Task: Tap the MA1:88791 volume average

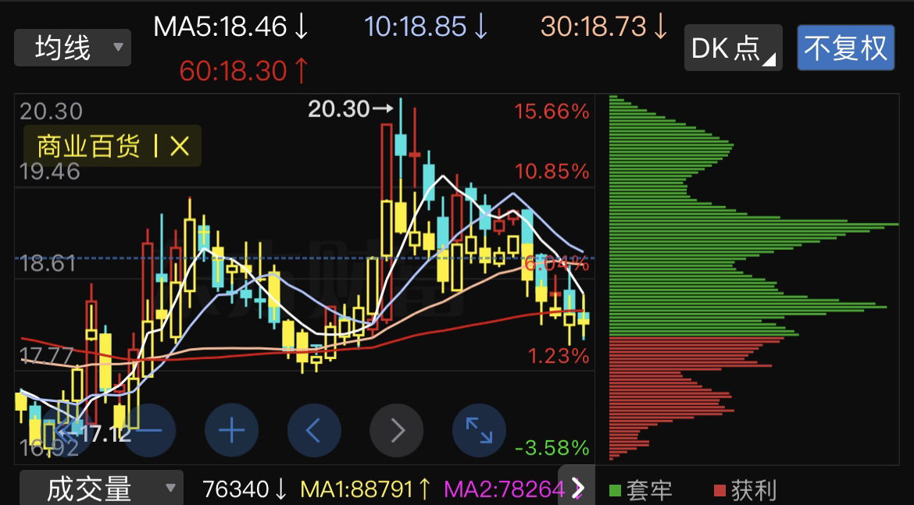Action: pyautogui.click(x=366, y=489)
